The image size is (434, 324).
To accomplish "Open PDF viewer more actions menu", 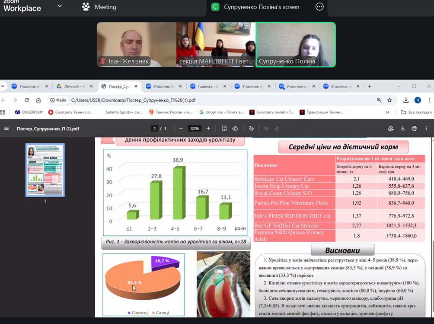I will 426,128.
